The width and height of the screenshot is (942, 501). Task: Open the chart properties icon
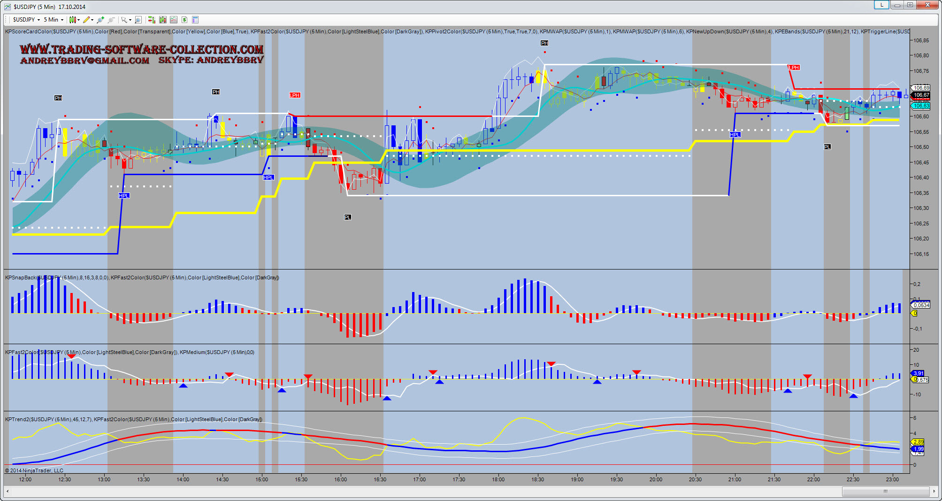[195, 20]
